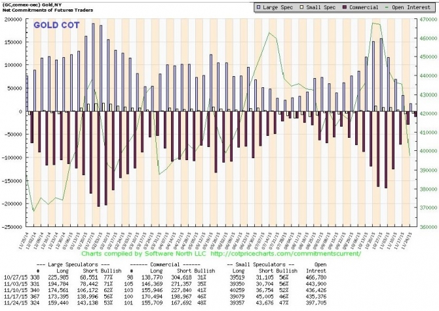The width and height of the screenshot is (439, 311).
Task: Click the short value 106,172
Action: (86, 290)
